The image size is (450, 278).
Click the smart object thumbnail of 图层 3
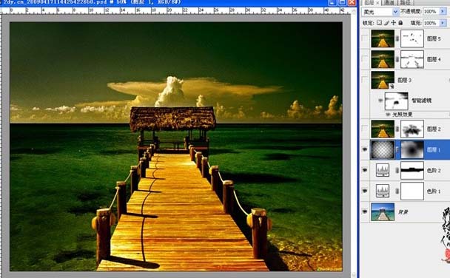(383, 80)
